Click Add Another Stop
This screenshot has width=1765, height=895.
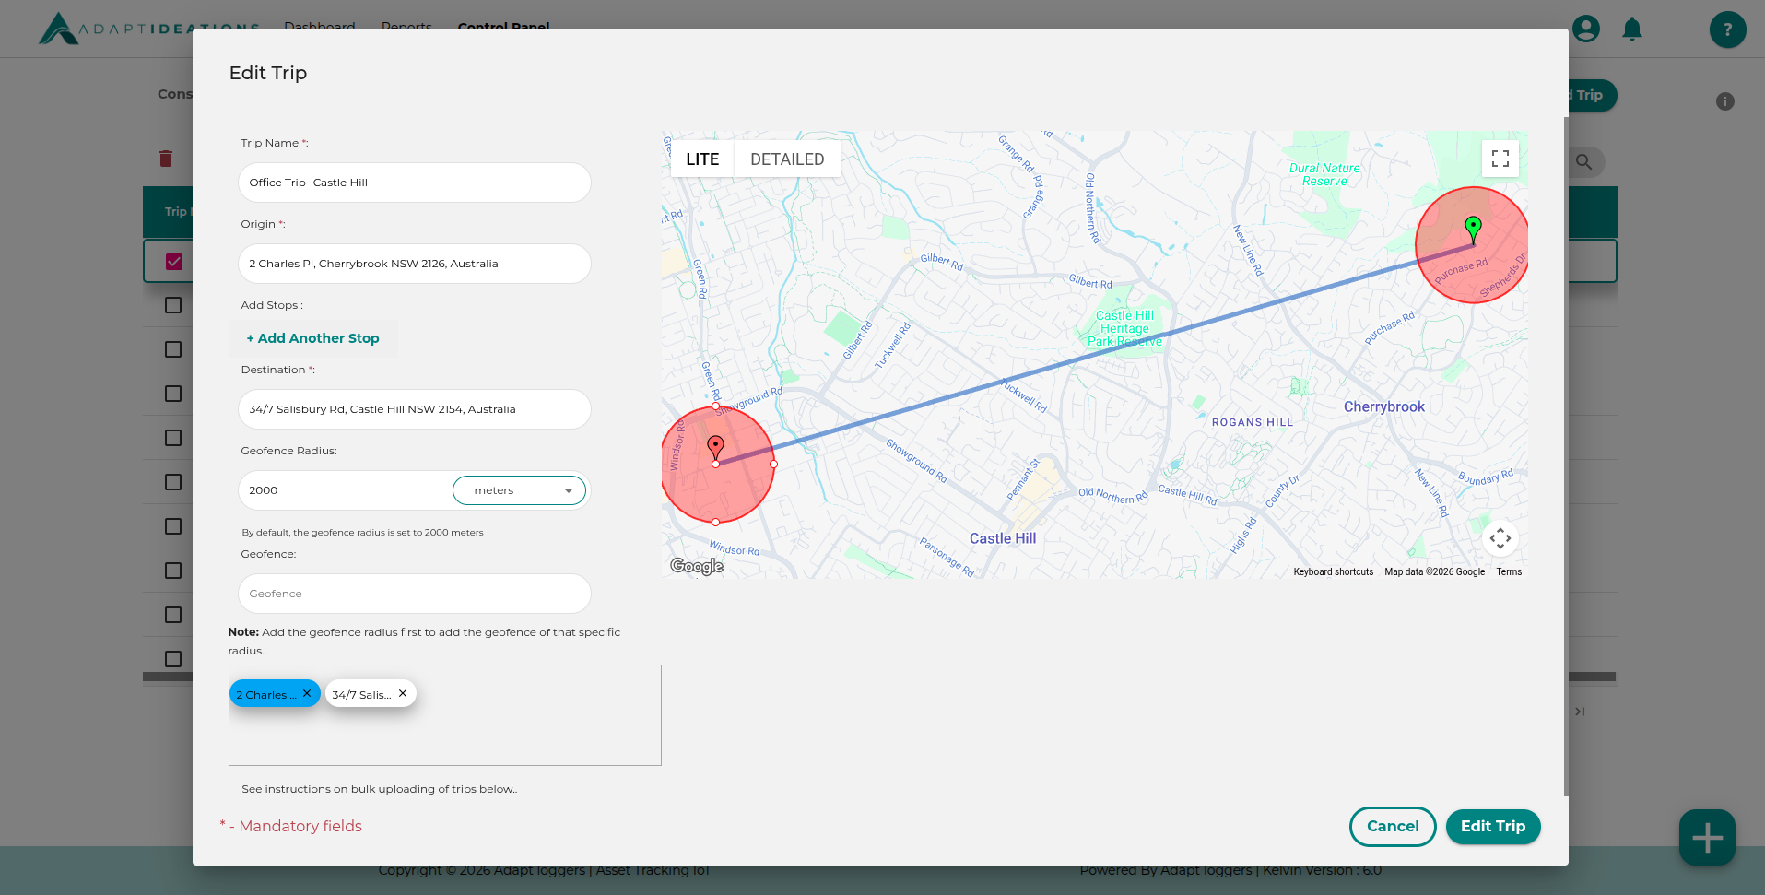(x=313, y=338)
